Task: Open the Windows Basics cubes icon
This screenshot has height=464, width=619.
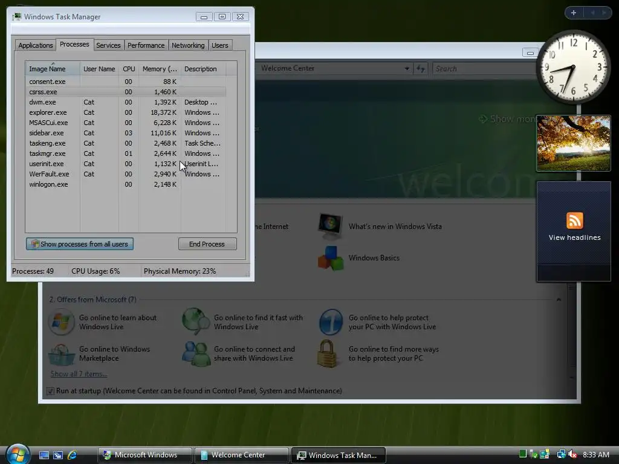Action: [x=331, y=258]
